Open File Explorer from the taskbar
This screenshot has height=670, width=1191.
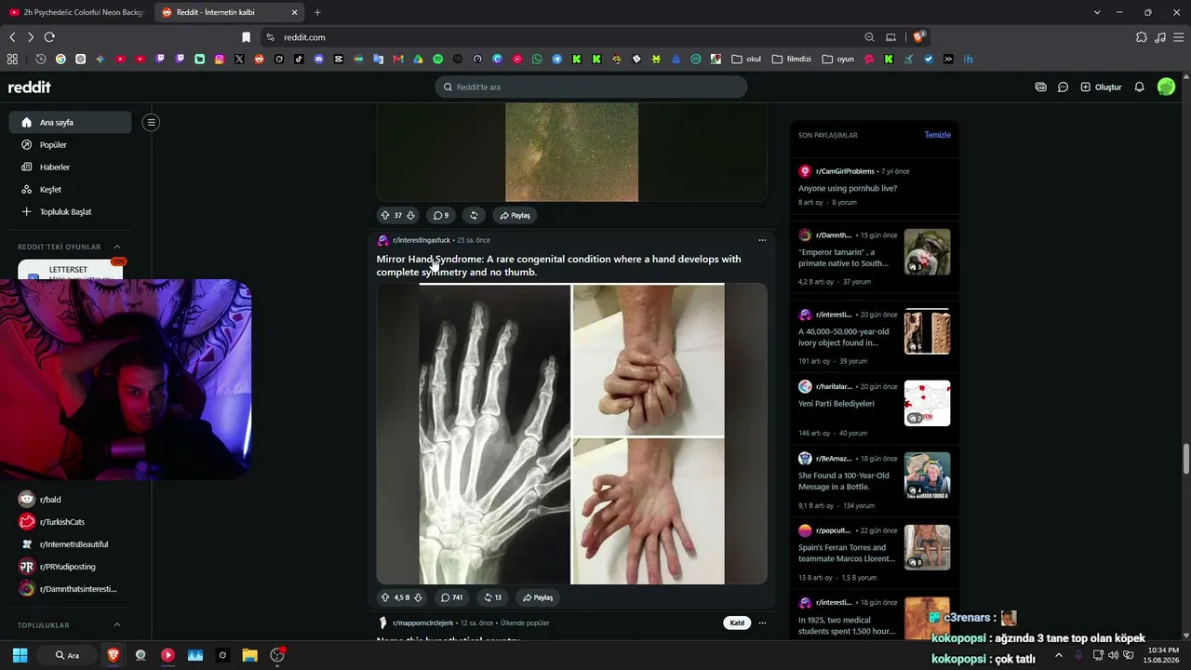tap(249, 655)
